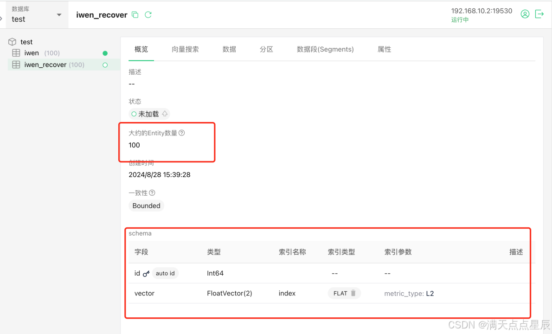Click the unloaded status circle of iwen_recover

[x=105, y=65]
